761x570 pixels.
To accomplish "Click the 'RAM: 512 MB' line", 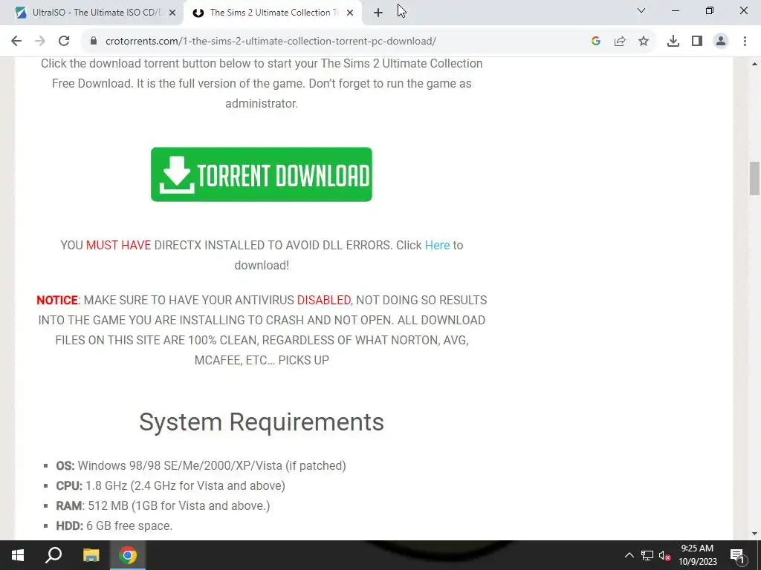I will pyautogui.click(x=163, y=505).
